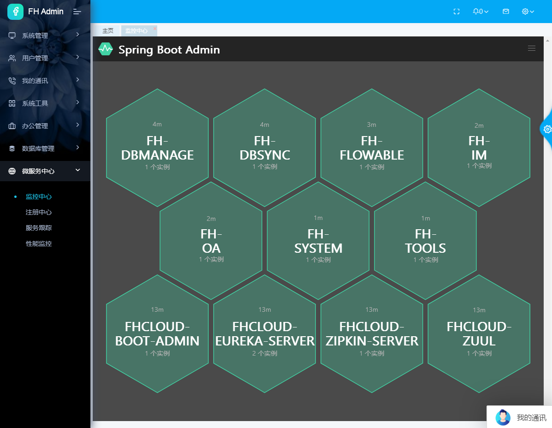
Task: Enter fullscreen with the expand icon
Action: pos(457,12)
